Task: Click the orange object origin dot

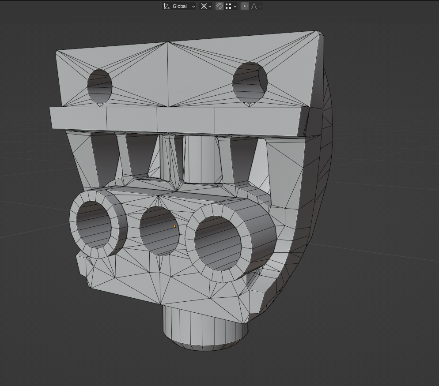Action: coord(174,226)
